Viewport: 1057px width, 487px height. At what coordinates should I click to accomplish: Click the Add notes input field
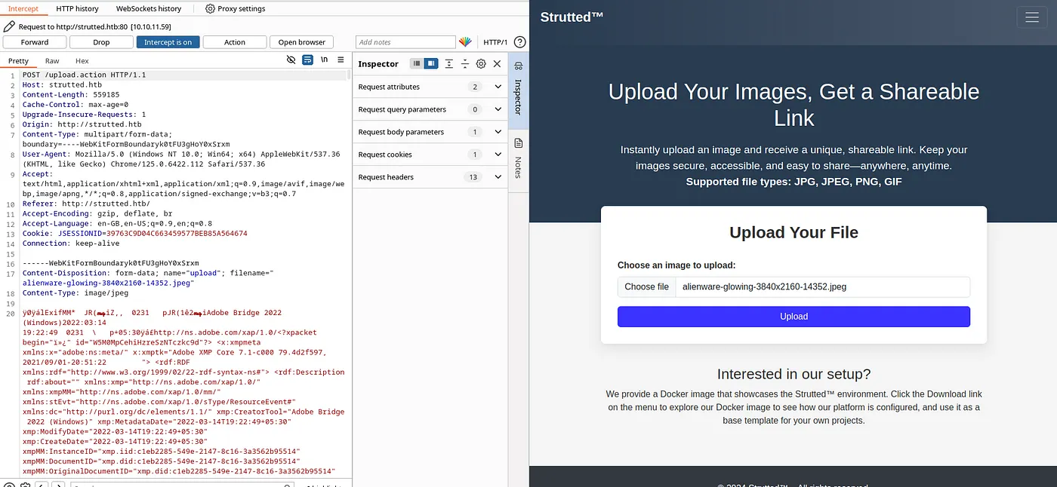[405, 42]
